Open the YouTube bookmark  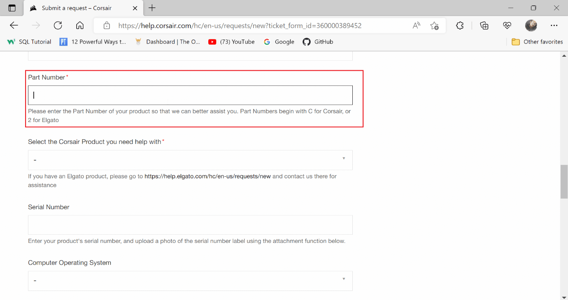232,42
